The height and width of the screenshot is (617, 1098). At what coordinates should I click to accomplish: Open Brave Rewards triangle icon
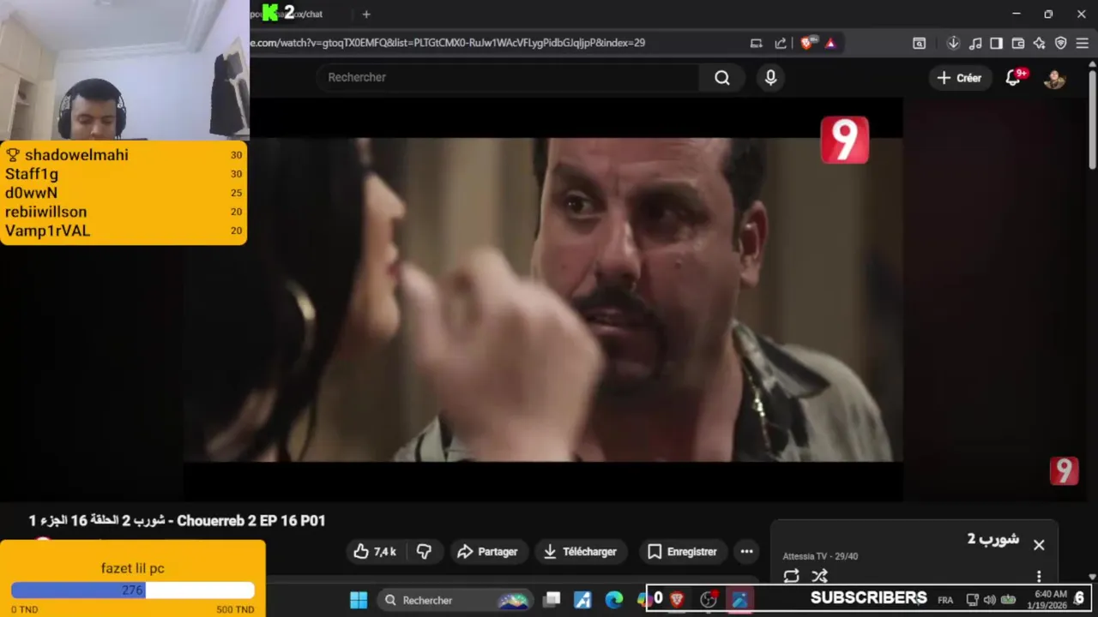tap(830, 43)
